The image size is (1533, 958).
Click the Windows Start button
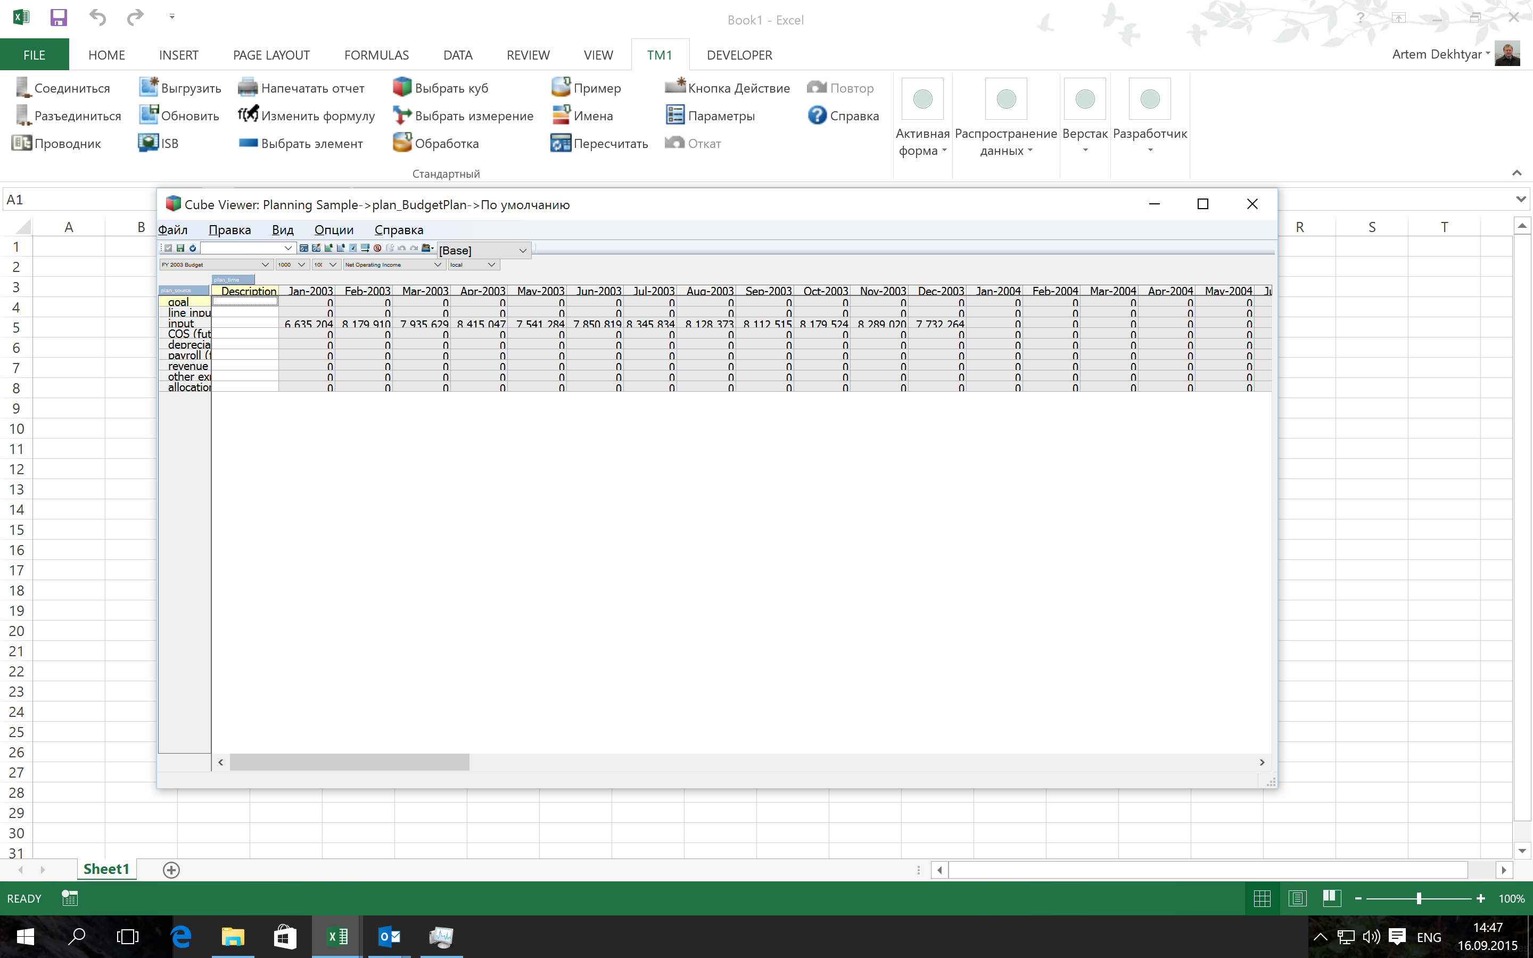coord(26,937)
